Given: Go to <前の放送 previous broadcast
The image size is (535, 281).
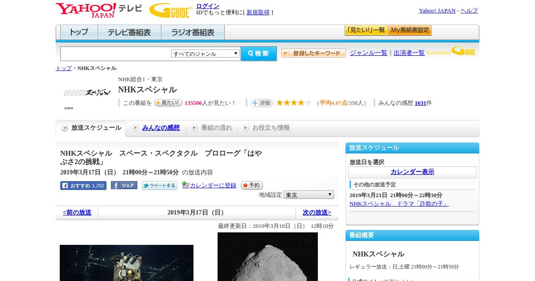Looking at the screenshot, I should coord(77,213).
